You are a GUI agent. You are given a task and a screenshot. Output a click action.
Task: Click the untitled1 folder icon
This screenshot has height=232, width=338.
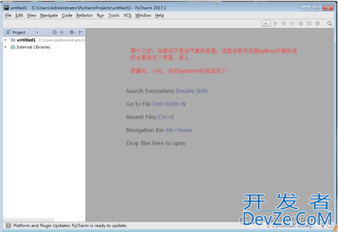(13, 40)
